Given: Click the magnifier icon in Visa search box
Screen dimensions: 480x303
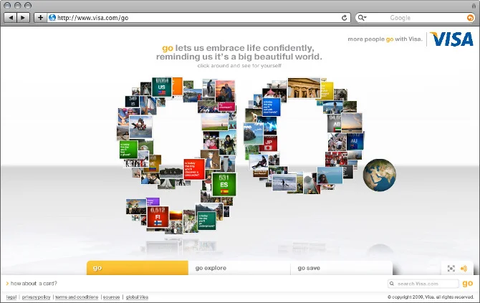Looking at the screenshot, I should (x=392, y=284).
